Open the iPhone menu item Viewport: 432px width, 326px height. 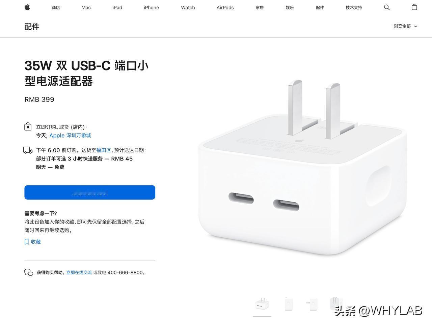151,7
